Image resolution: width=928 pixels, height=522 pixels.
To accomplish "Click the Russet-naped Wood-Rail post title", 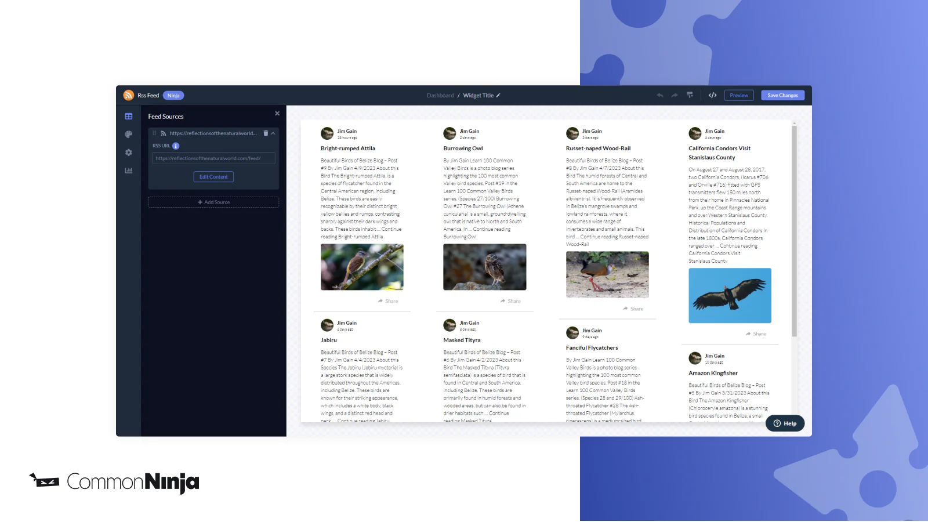I will coord(598,148).
